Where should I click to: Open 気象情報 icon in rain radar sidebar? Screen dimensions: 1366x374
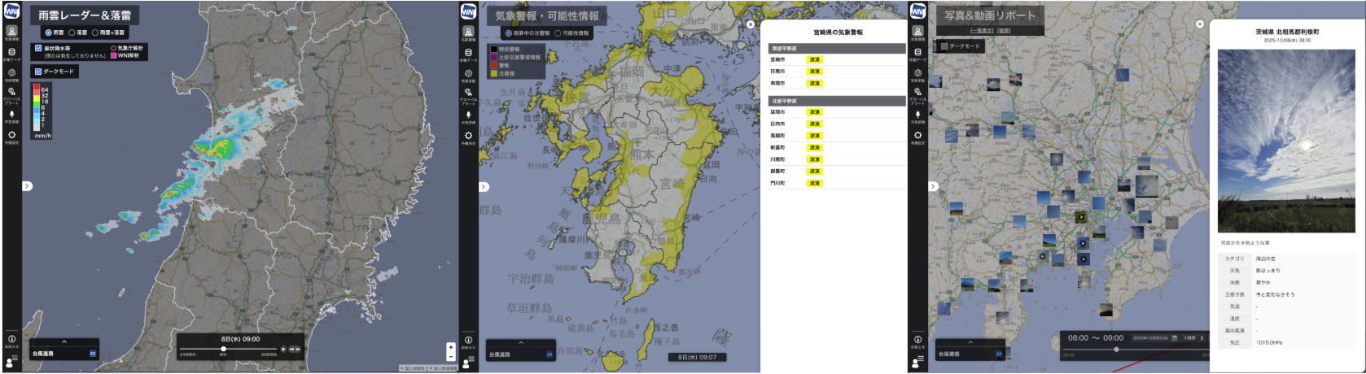(x=11, y=33)
